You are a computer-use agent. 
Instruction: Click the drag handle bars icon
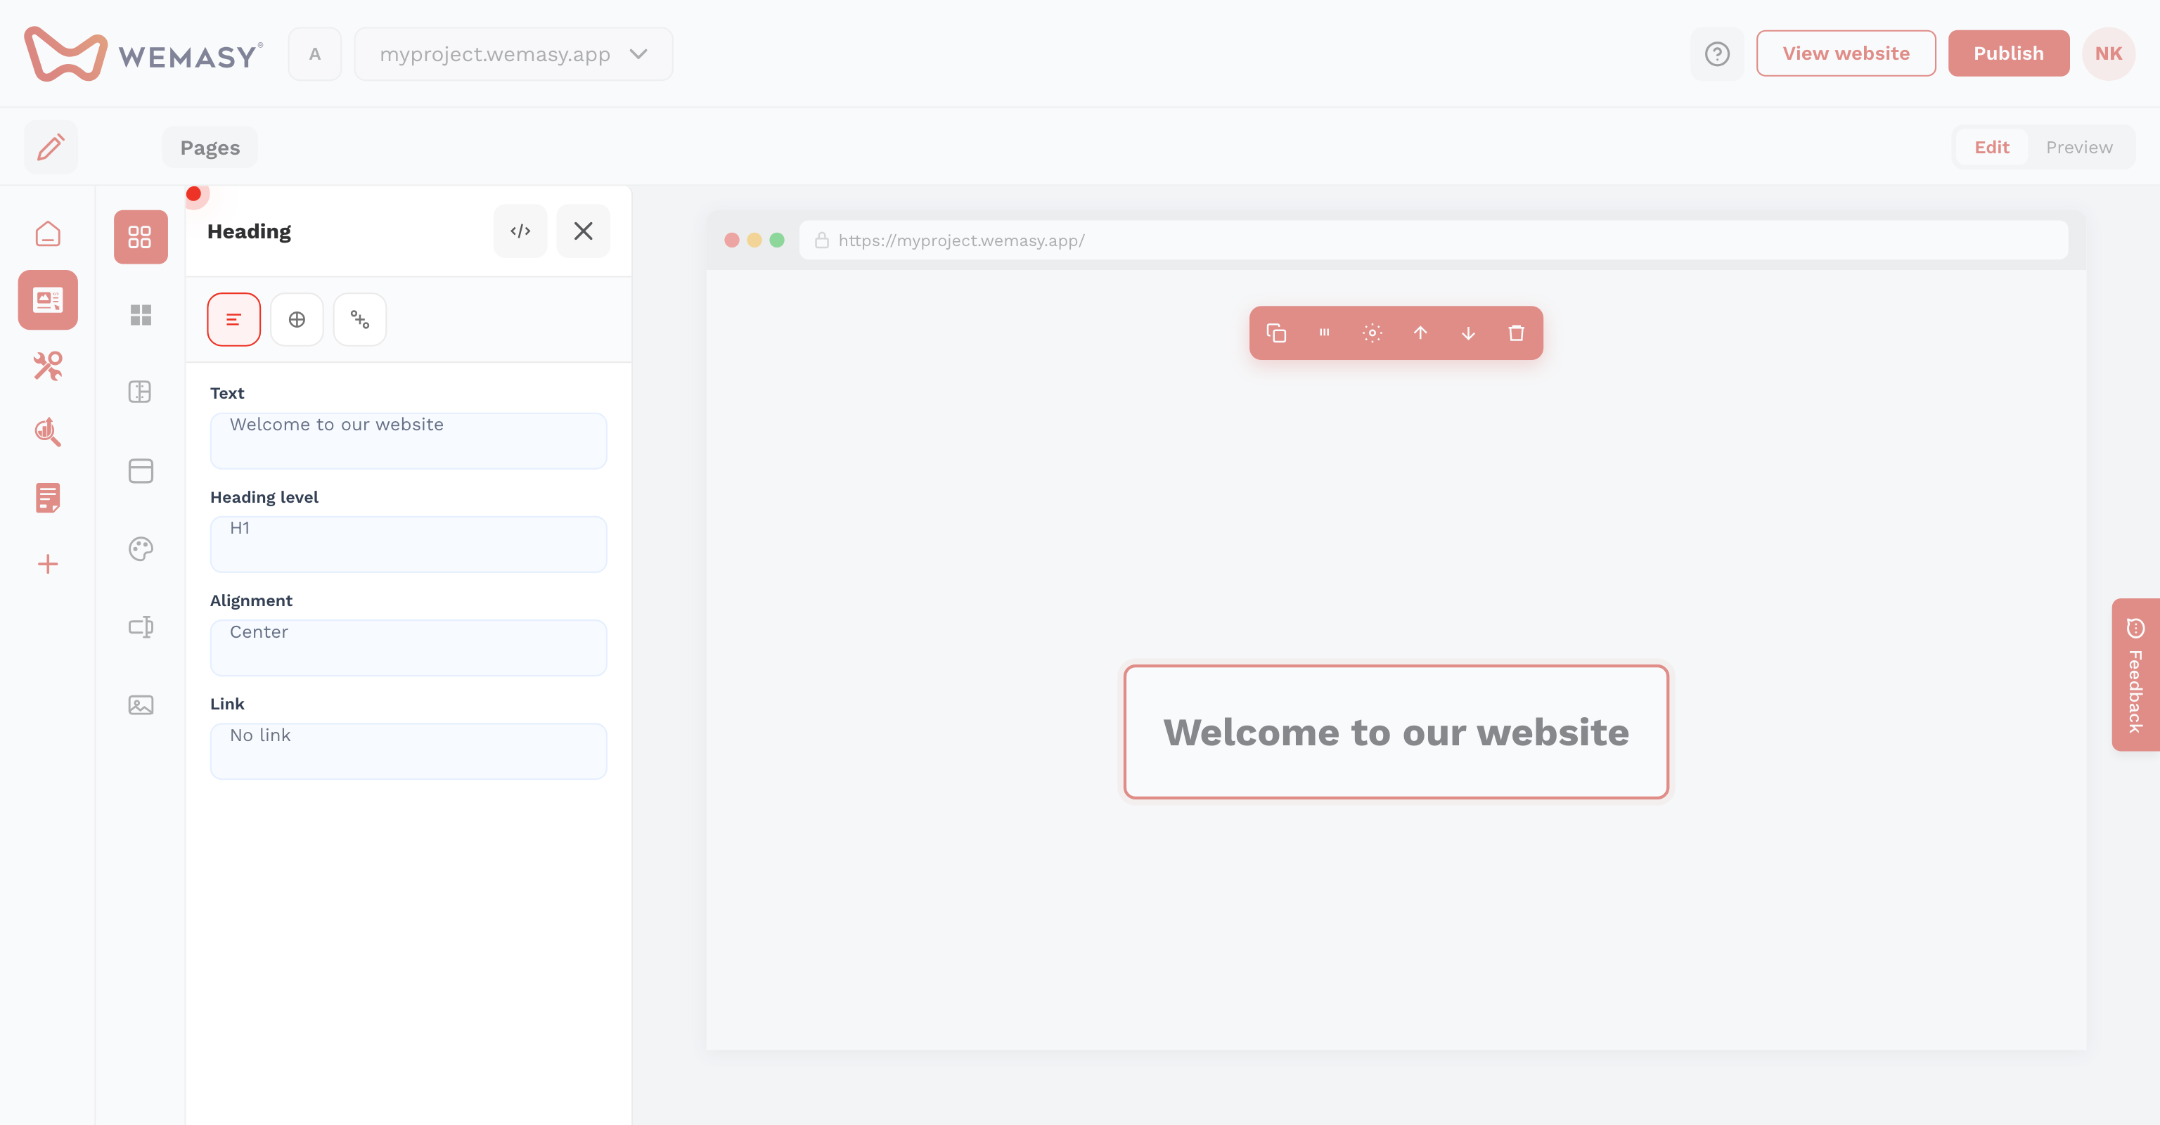coord(1324,334)
